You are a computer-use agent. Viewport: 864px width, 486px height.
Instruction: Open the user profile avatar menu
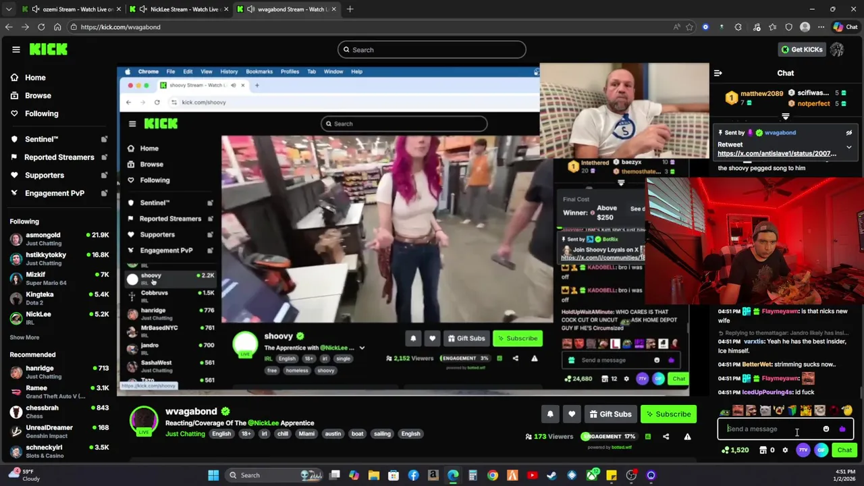(837, 49)
